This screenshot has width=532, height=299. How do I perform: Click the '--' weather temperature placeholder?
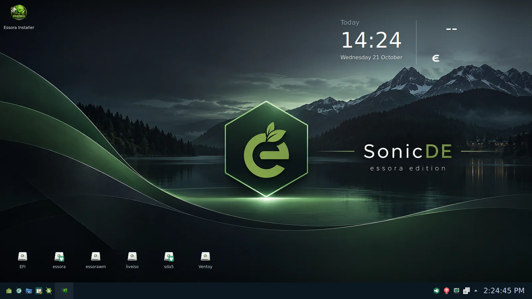tap(452, 29)
